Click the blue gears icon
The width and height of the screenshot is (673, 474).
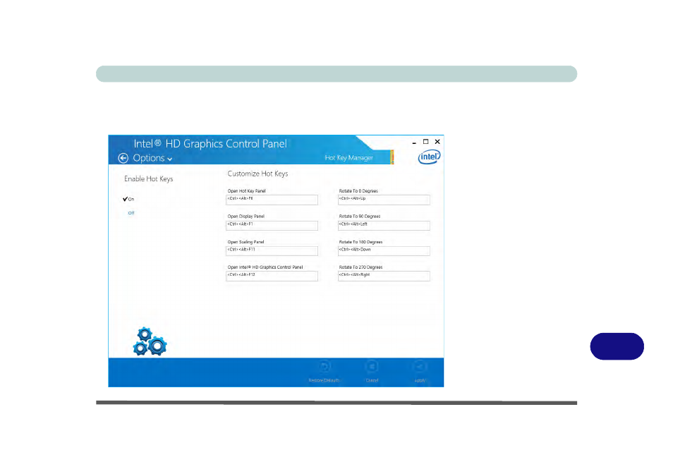click(150, 342)
